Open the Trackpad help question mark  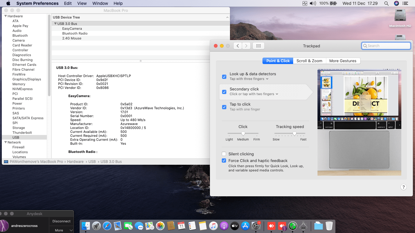[403, 187]
